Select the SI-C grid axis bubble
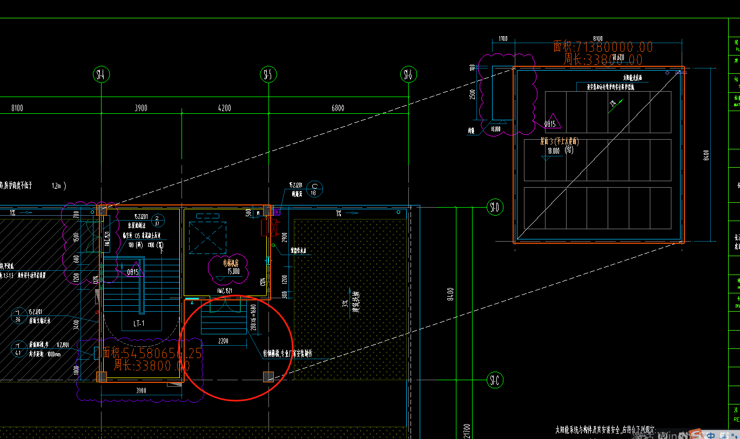The height and width of the screenshot is (439, 740). tap(494, 380)
